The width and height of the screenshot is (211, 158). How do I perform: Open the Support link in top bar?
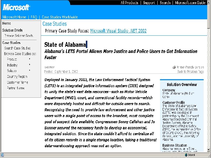coord(149,3)
